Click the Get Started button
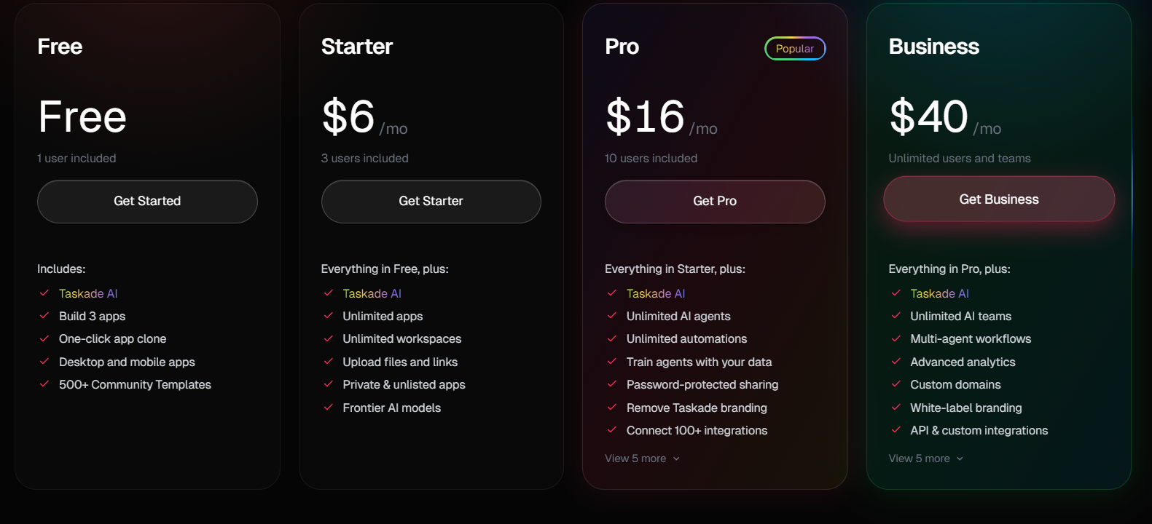Screen dimensions: 1152x524 tap(147, 202)
